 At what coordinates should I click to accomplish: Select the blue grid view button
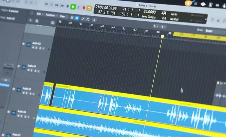click(77, 18)
